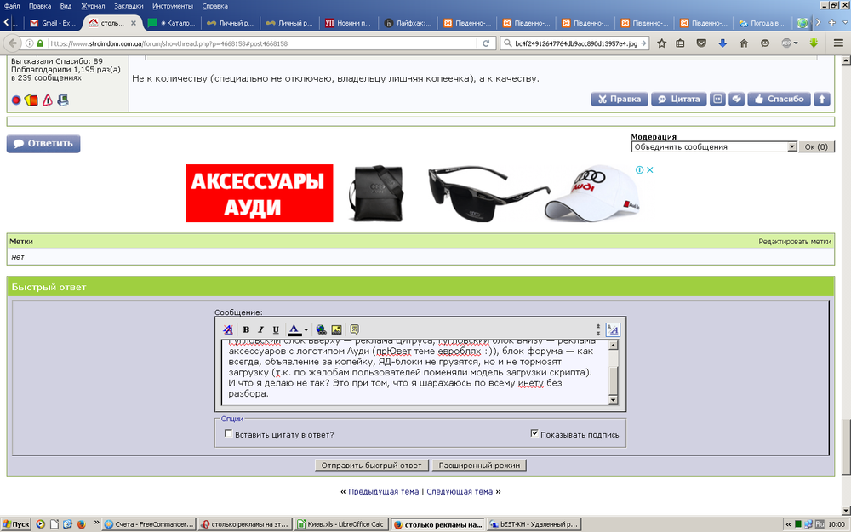
Task: Pick a font color from the color swatch
Action: pos(293,330)
